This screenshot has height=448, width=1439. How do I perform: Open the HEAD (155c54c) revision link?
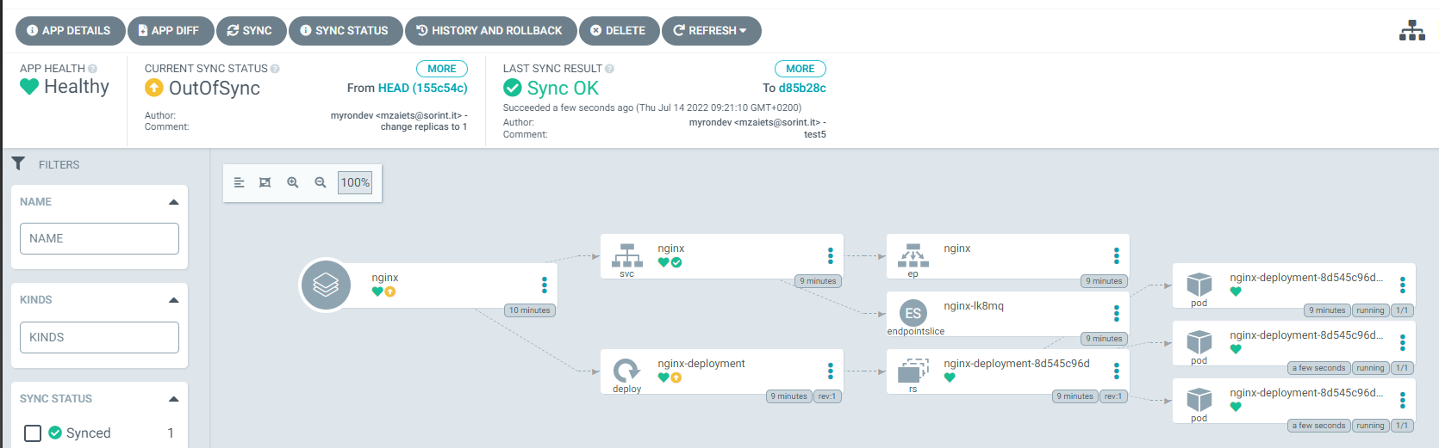coord(423,88)
